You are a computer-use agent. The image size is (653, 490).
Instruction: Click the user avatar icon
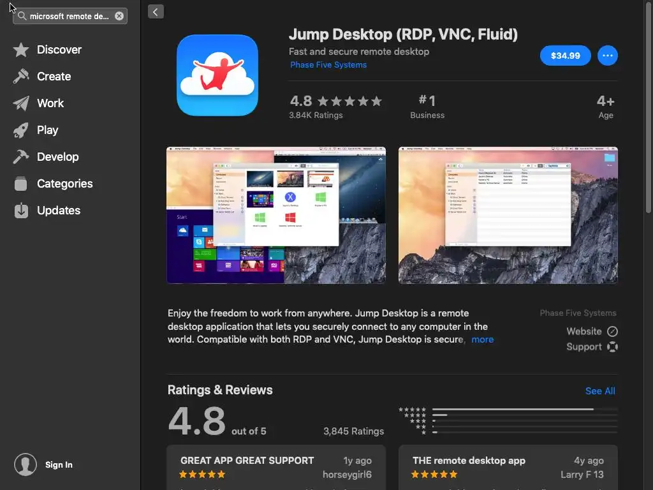coord(26,464)
